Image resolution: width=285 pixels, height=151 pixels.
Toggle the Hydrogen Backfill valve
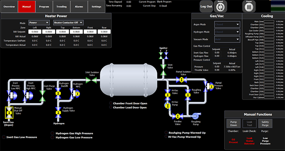[58, 93]
